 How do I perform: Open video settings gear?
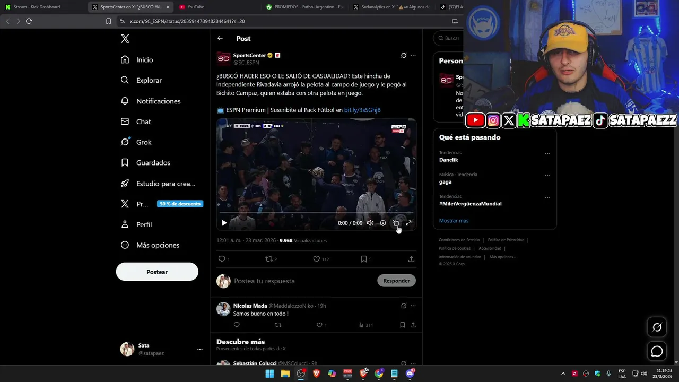[383, 223]
